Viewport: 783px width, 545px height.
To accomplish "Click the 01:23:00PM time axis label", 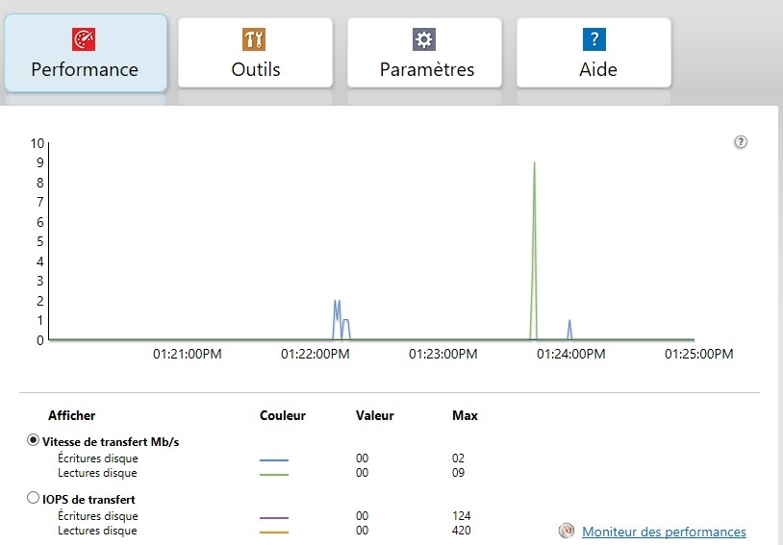I will (x=442, y=355).
